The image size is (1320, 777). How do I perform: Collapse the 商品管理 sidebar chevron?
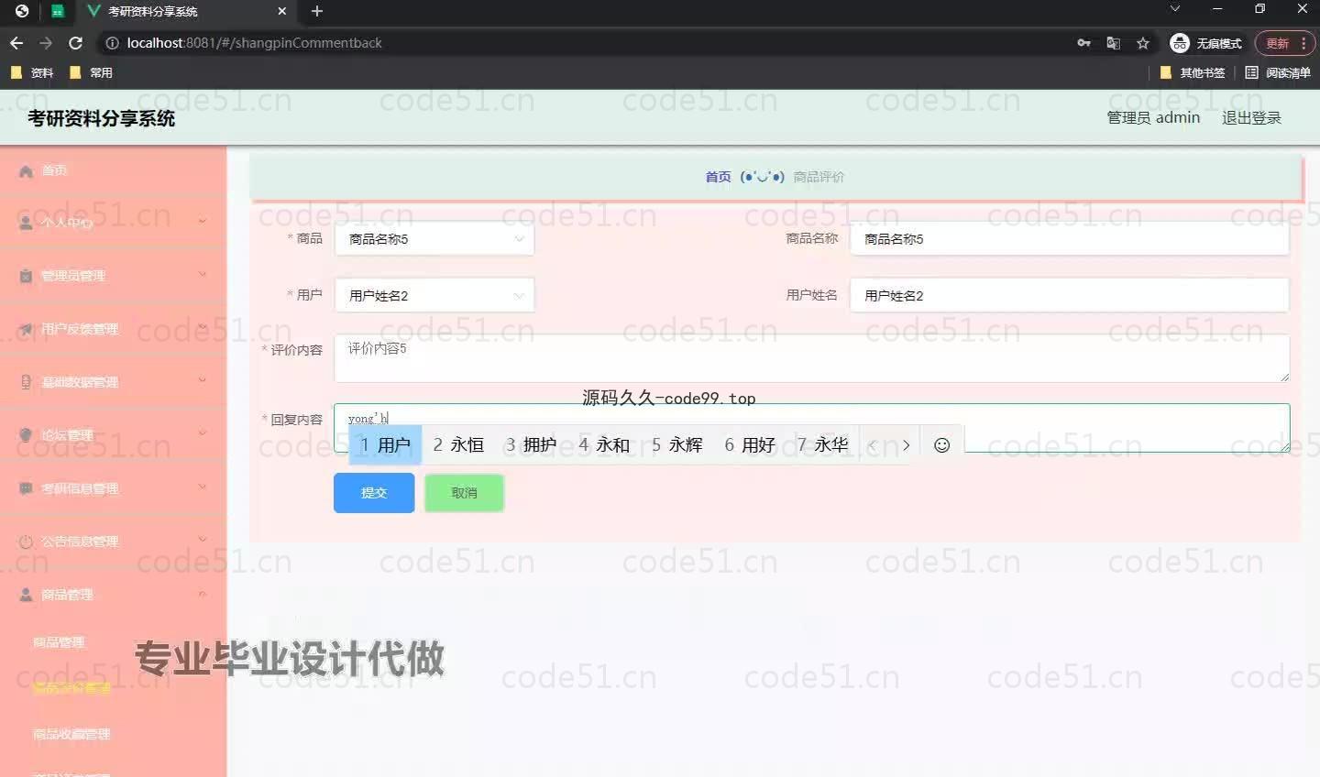(x=203, y=593)
